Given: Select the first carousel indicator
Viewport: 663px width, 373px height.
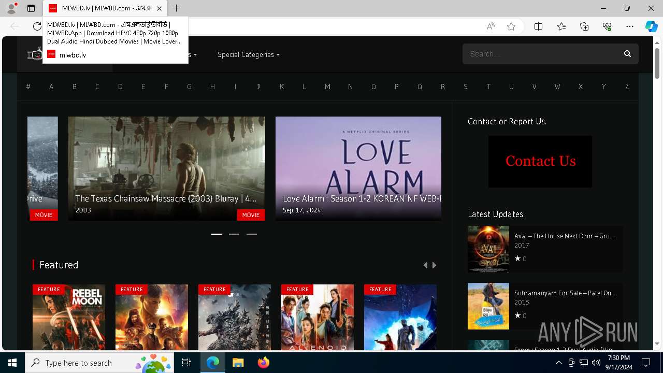Looking at the screenshot, I should tap(217, 234).
